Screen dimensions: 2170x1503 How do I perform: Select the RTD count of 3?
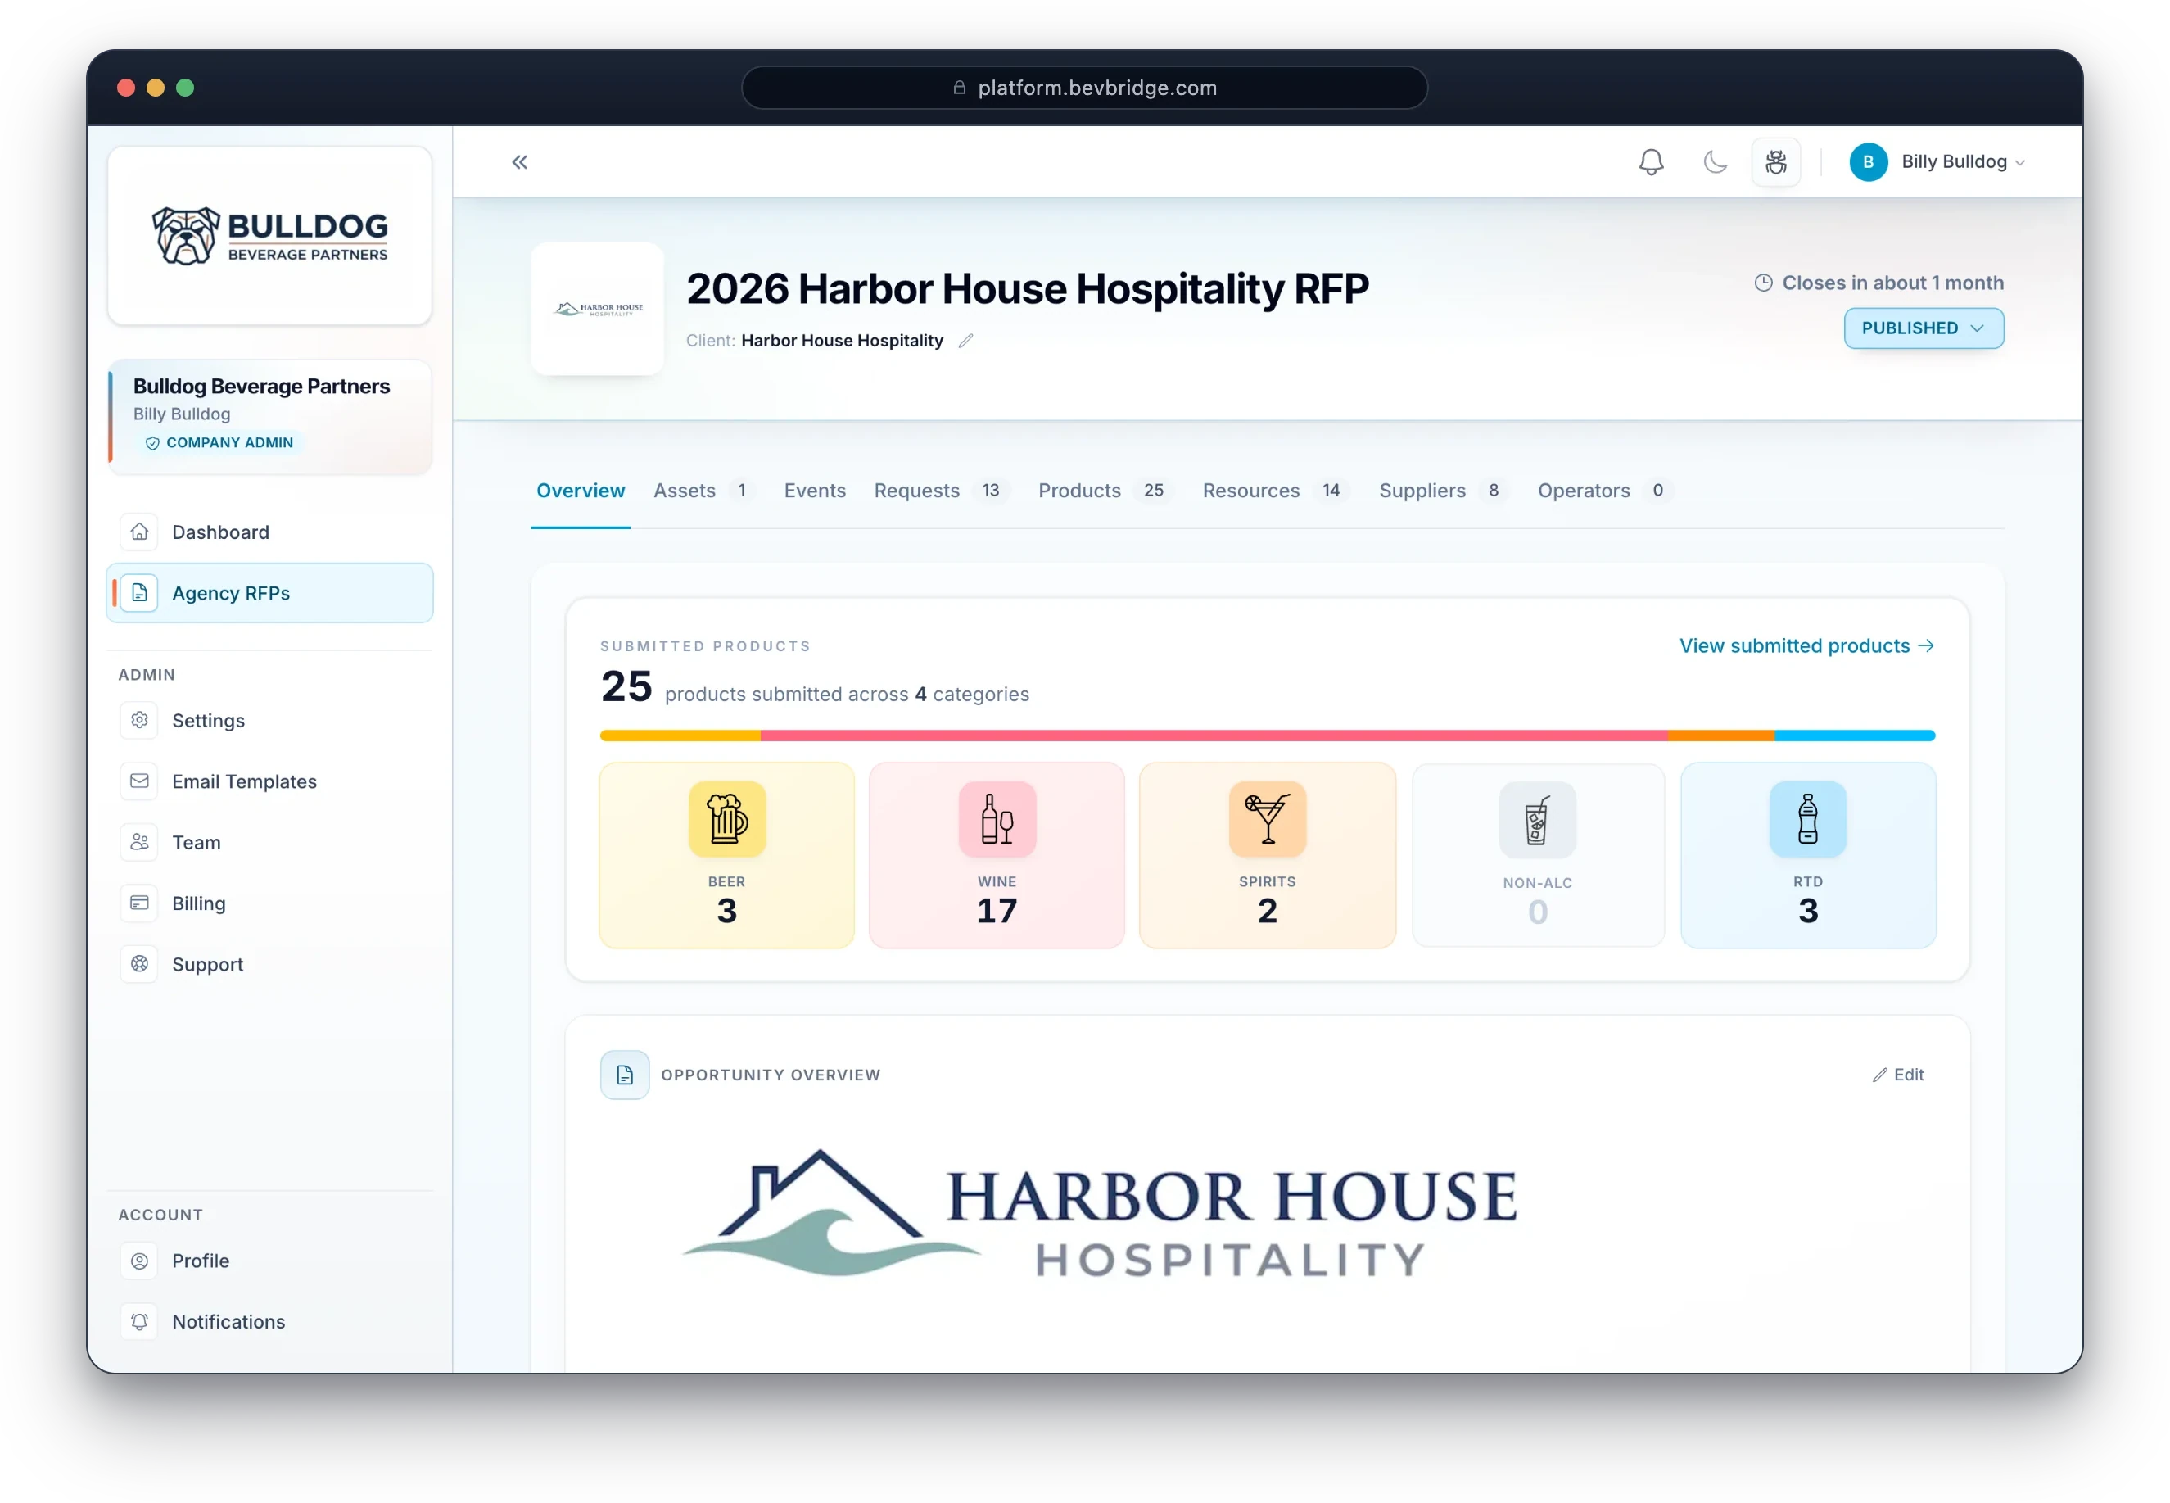[x=1807, y=911]
